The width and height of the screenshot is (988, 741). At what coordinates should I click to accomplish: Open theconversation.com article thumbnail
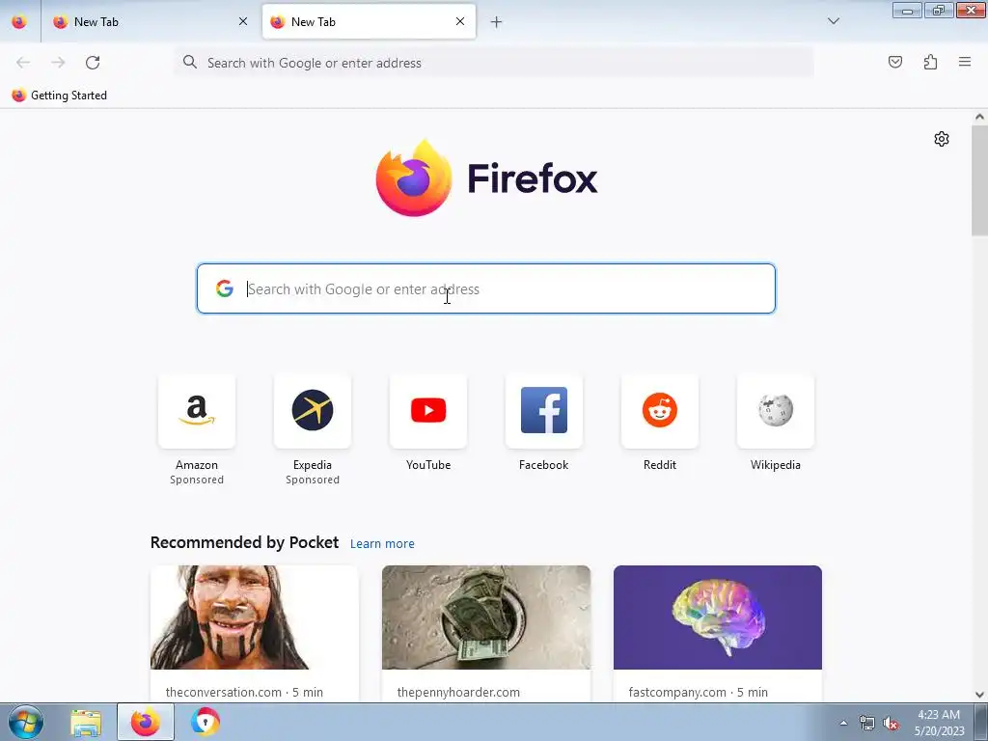click(x=255, y=617)
